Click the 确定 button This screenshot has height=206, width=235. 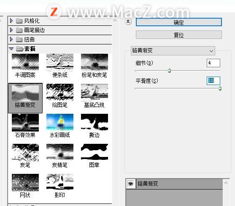(179, 22)
